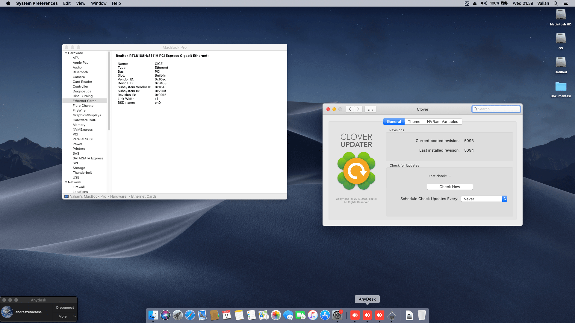This screenshot has height=323, width=575.
Task: Click the activity graph menu bar icon
Action: point(467,3)
